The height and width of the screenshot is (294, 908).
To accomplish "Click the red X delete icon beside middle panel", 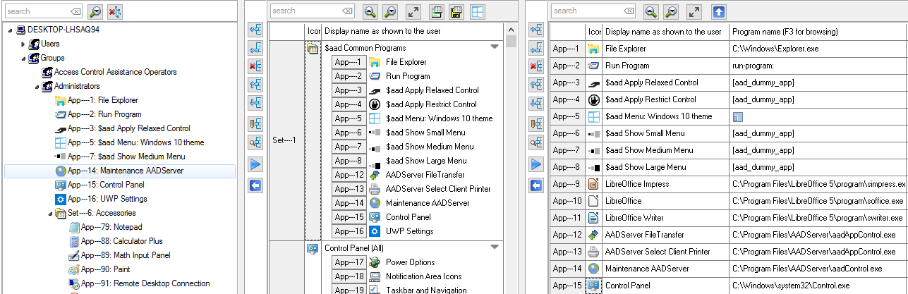I will click(x=255, y=66).
